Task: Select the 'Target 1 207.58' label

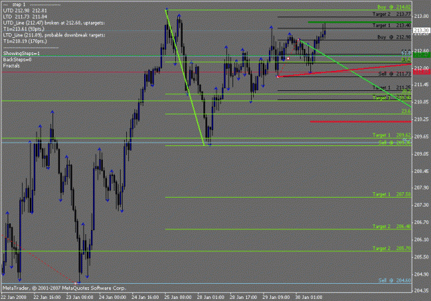Action: pos(392,194)
